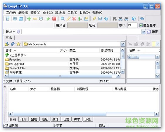Switch to the 监视 tab
This screenshot has width=165, height=132.
[x=34, y=119]
